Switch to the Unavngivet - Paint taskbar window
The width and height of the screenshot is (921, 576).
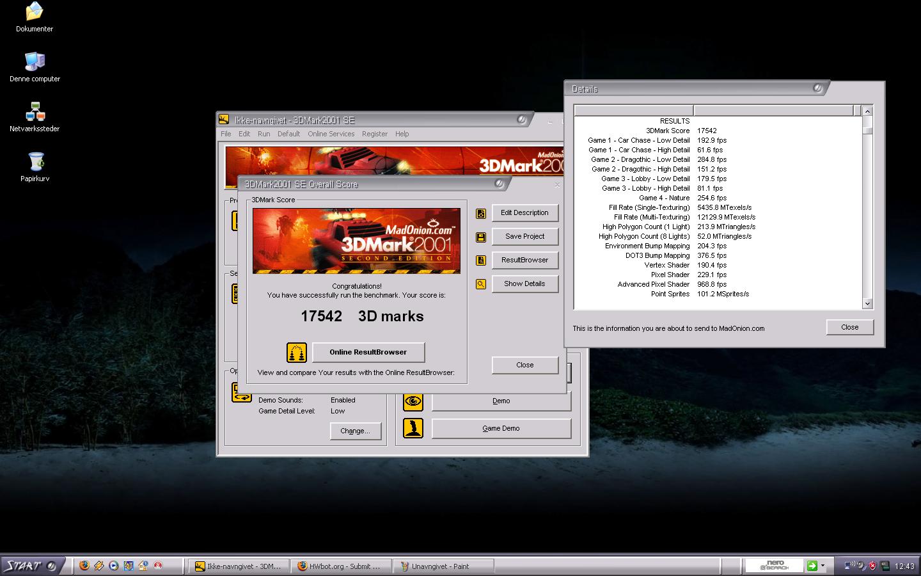[444, 566]
